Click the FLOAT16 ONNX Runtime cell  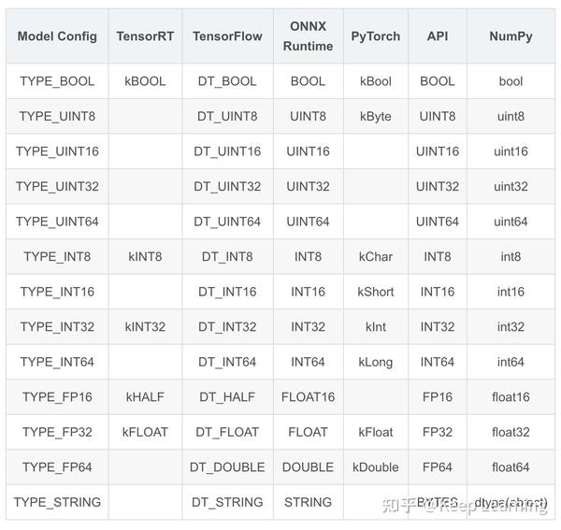click(308, 397)
